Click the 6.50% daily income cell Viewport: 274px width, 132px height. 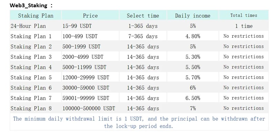(193, 98)
